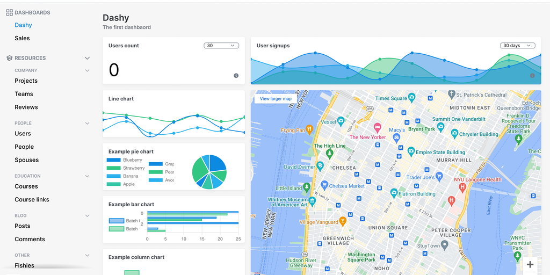550x275 pixels.
Task: Toggle Blueberry legend swatch in pie chart
Action: point(114,160)
